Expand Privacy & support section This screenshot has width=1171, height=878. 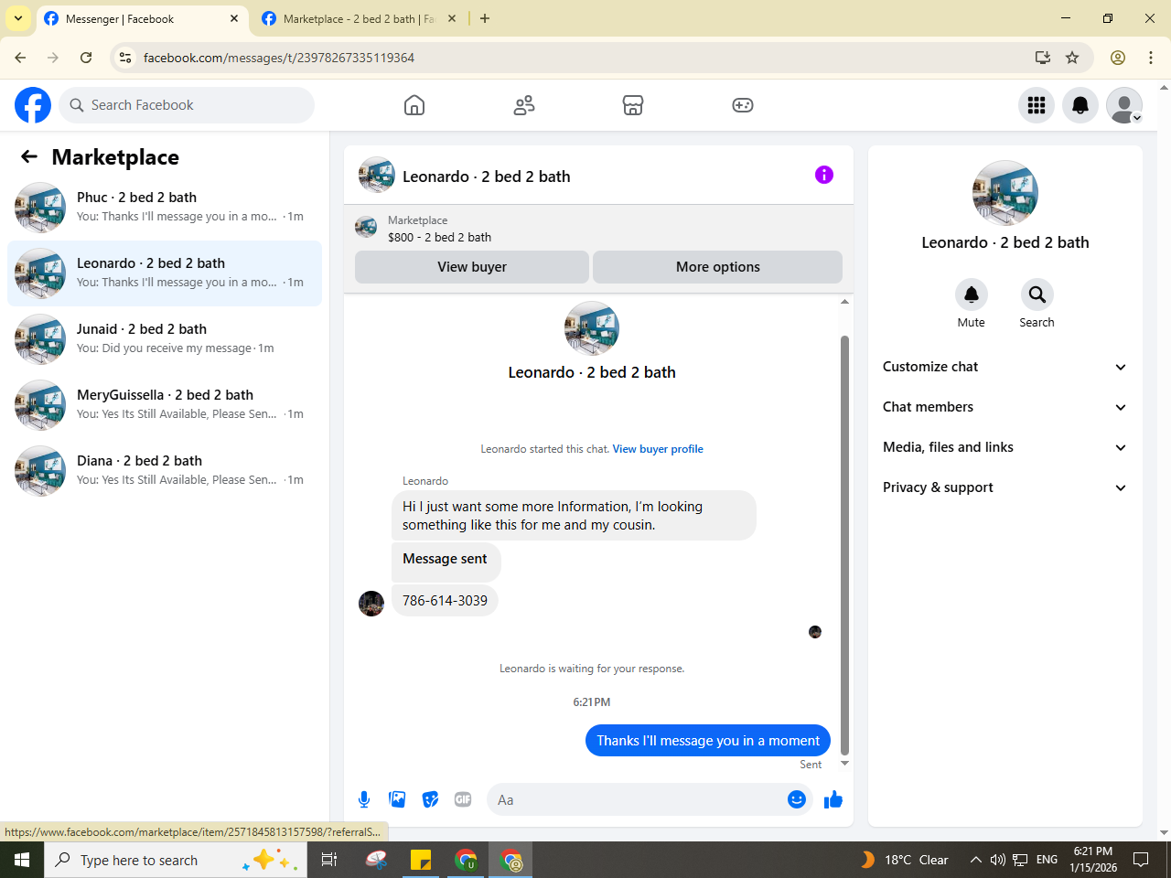[x=1004, y=487]
